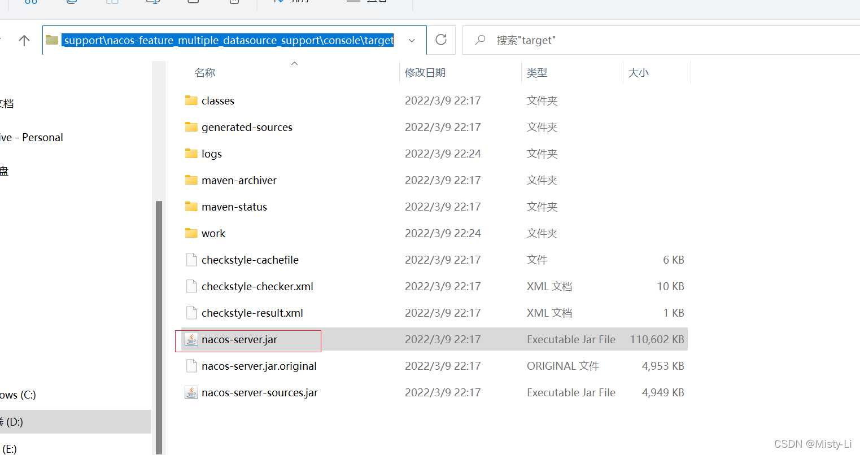Select the logs folder name
This screenshot has height=455, width=860.
(x=212, y=154)
